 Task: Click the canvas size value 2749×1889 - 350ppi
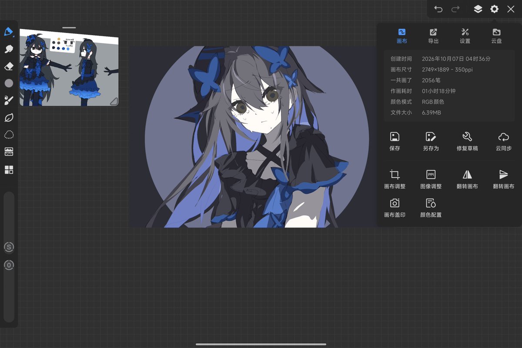(447, 70)
